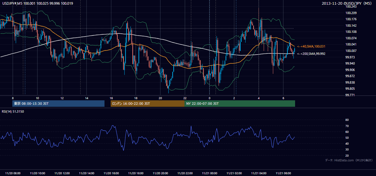Click hour tick 16 under the price chart
The width and height of the screenshot is (376, 176).
point(111,98)
